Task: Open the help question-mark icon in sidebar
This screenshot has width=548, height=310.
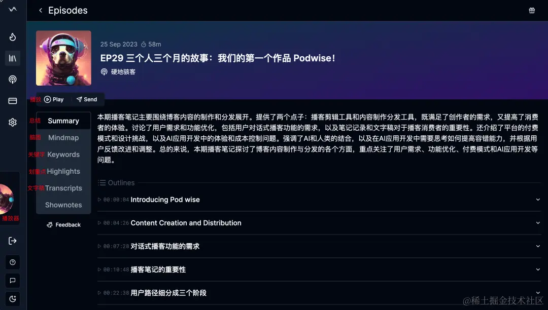Action: pyautogui.click(x=12, y=262)
